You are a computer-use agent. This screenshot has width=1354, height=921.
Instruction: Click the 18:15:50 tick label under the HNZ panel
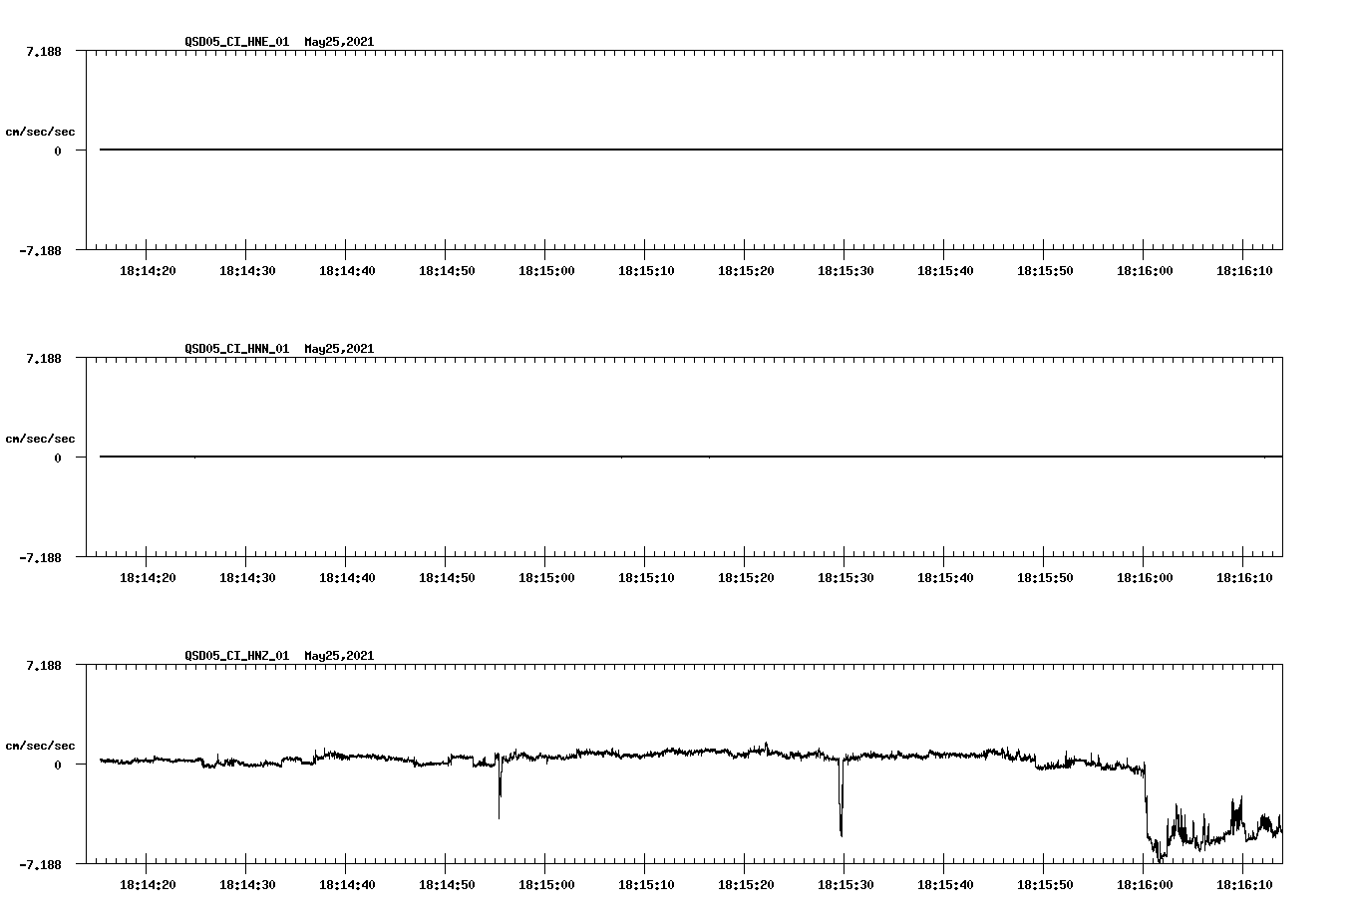[1047, 883]
